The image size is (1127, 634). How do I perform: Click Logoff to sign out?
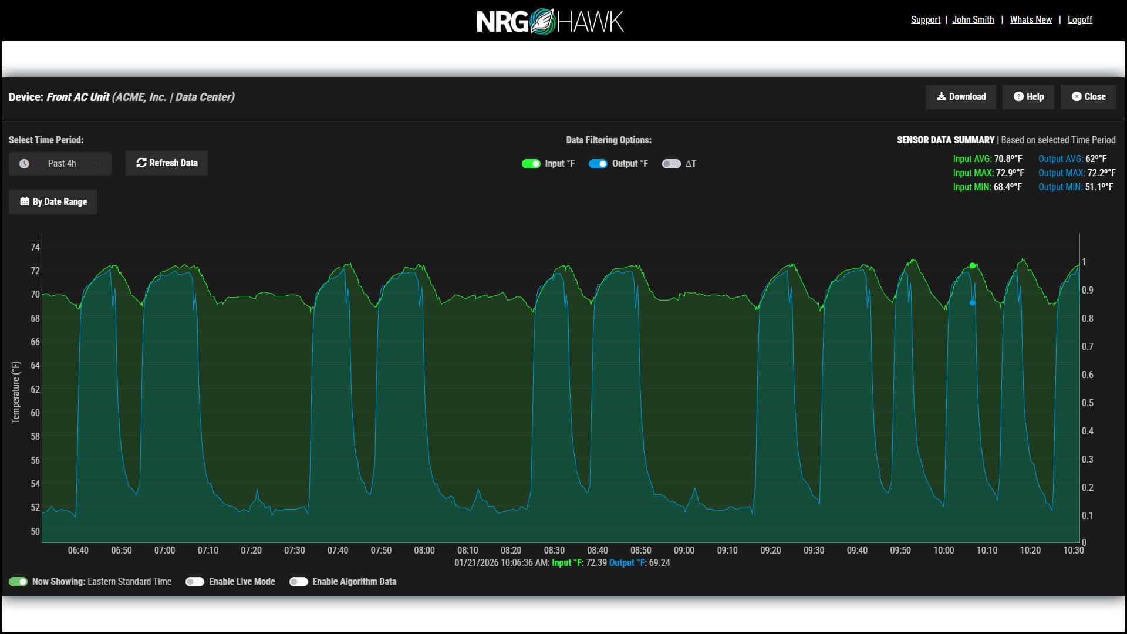(1080, 19)
